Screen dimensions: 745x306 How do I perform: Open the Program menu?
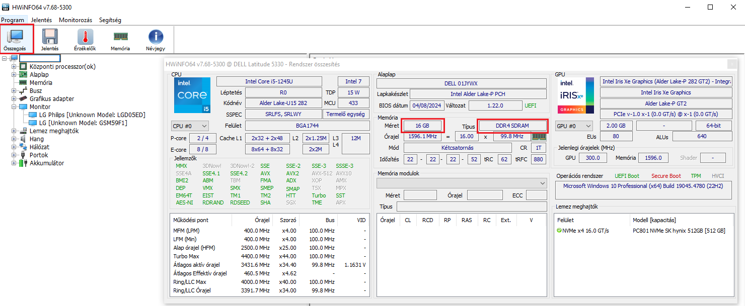[13, 20]
